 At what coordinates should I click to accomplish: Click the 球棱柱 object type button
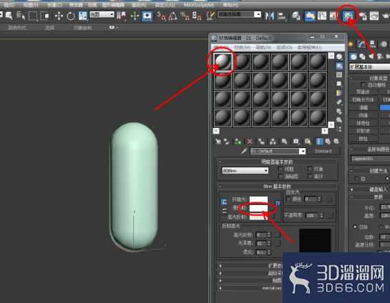[x=363, y=123]
